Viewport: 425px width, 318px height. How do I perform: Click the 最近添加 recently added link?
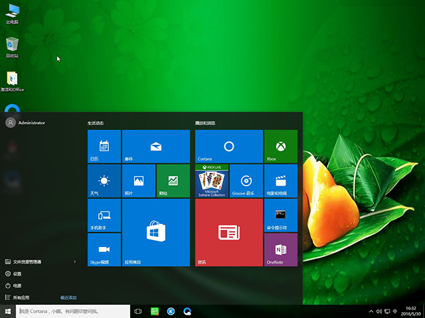click(68, 297)
